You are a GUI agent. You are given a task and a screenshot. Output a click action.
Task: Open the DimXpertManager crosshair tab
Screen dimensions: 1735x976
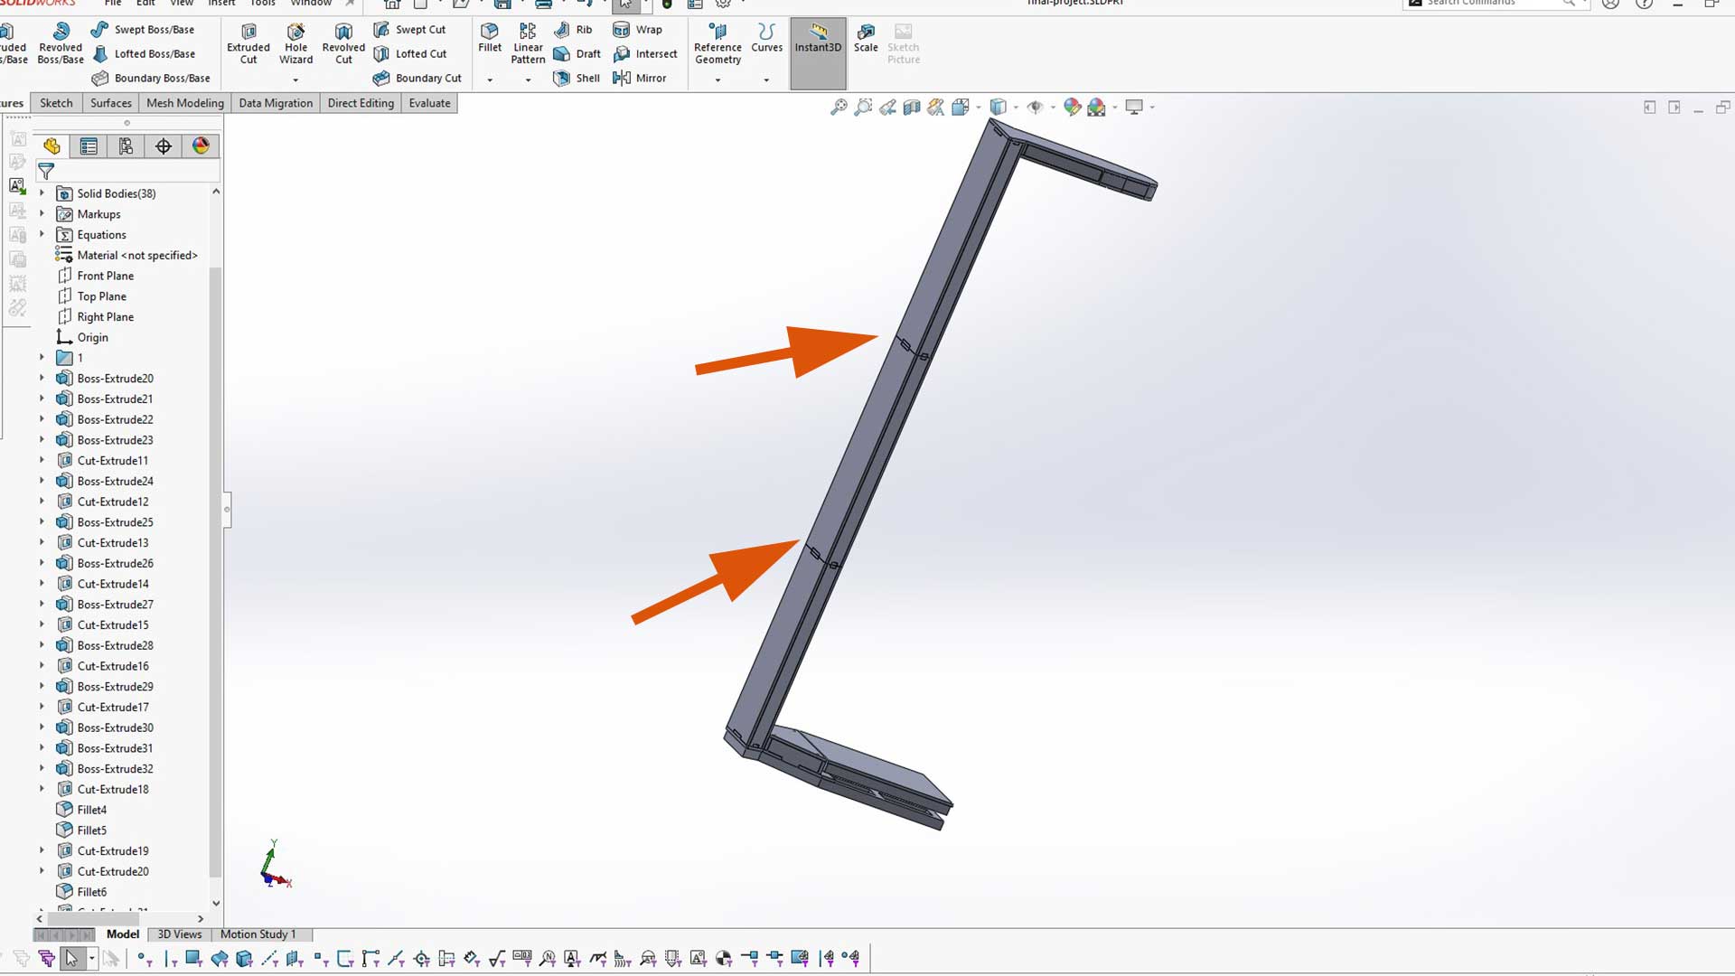click(163, 146)
